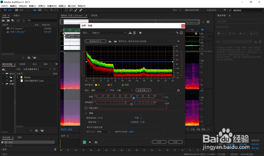Click the left channel L toggle button
This screenshot has width=264, height=156.
tap(210, 37)
